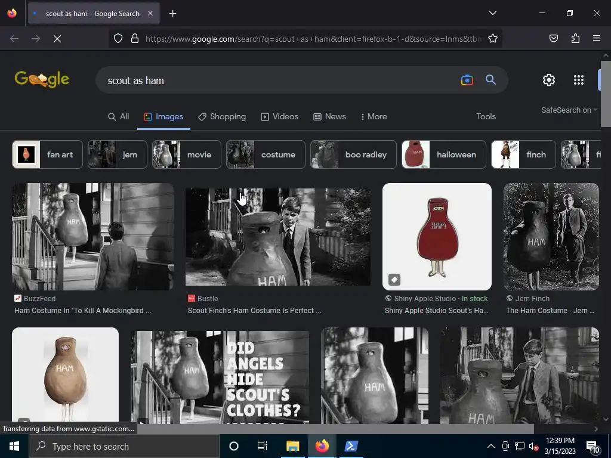Screen dimensions: 611x458
Task: Click the vertical page scrollbar thumb
Action: (x=606, y=94)
